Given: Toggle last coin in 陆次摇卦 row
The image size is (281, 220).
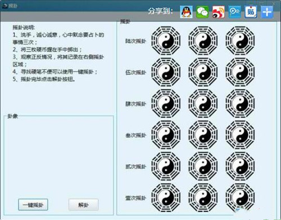Looking at the screenshot, I should click(x=240, y=40).
